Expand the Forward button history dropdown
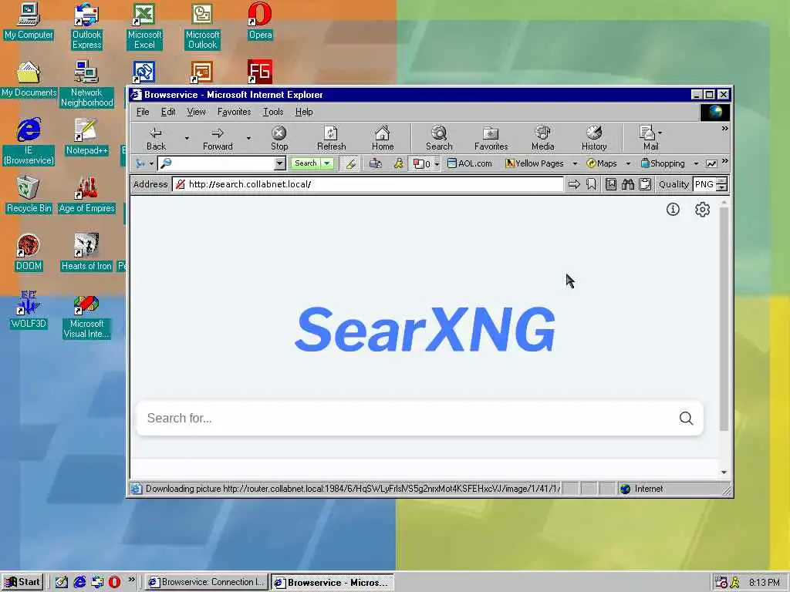790x592 pixels. click(248, 138)
